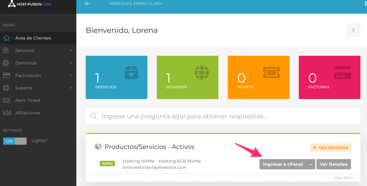
Task: Open the Soporte menu item
Action: tap(38, 88)
